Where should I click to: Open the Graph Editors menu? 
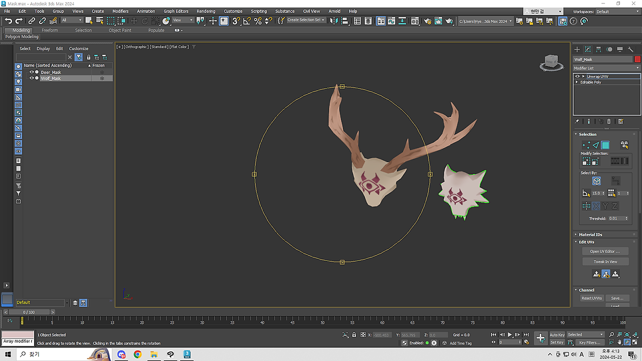[176, 11]
